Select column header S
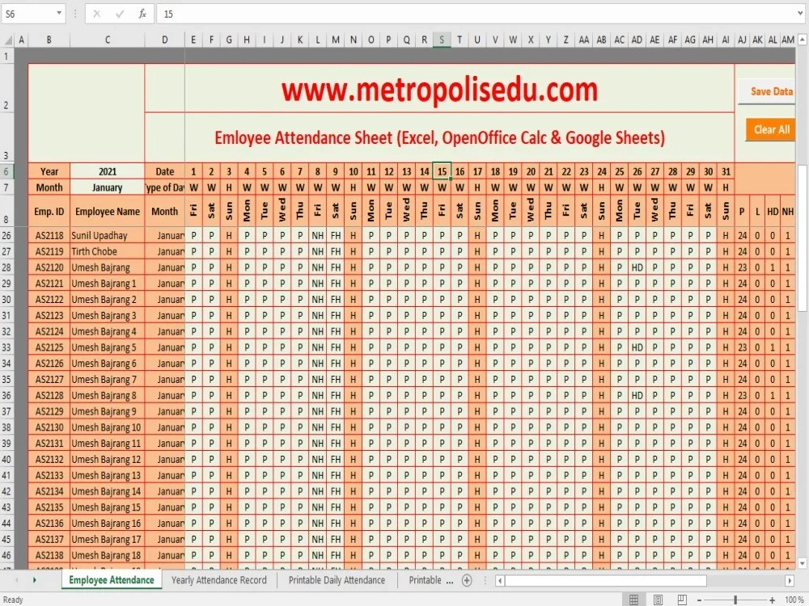This screenshot has height=606, width=809. click(x=442, y=40)
